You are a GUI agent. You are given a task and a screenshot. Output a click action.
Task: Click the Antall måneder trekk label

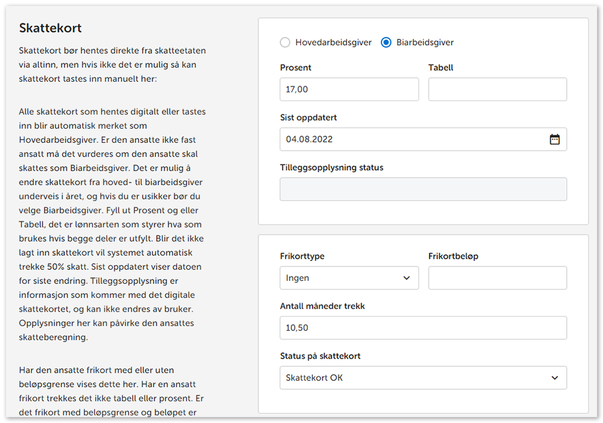click(x=322, y=306)
